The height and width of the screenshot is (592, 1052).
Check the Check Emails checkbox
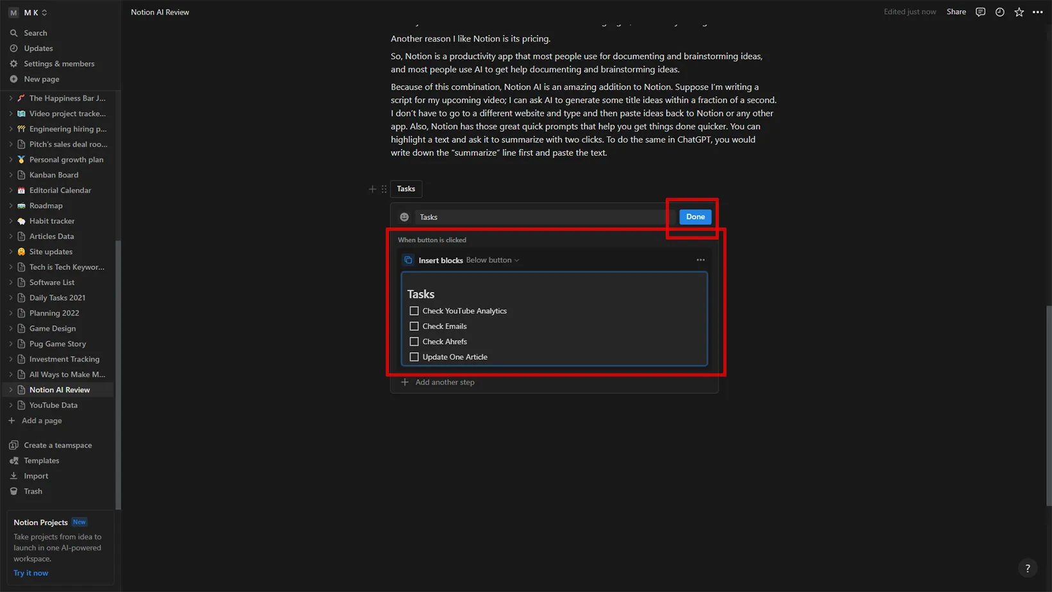[414, 326]
